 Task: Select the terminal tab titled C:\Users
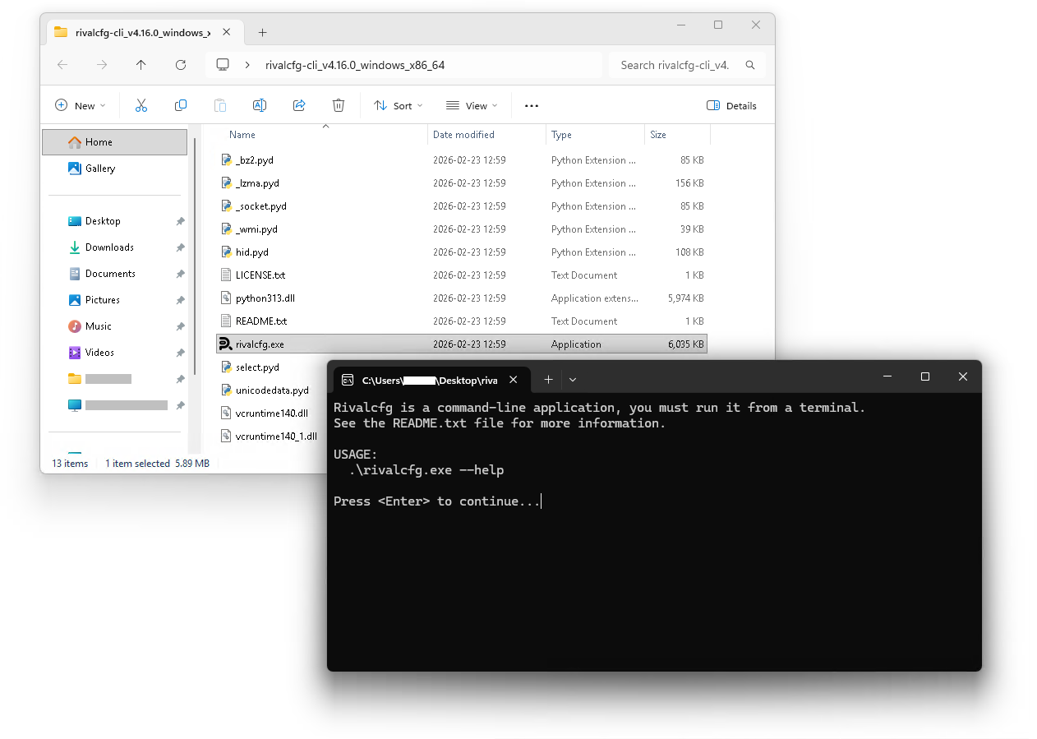pyautogui.click(x=421, y=380)
